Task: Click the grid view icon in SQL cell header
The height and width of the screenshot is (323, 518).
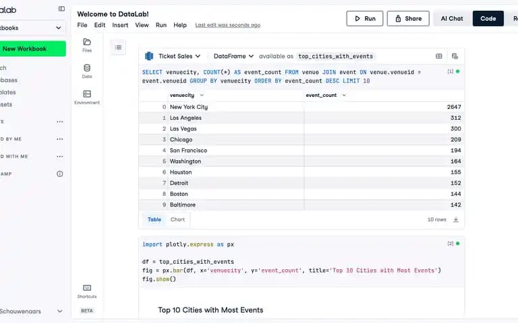Action: pos(438,57)
